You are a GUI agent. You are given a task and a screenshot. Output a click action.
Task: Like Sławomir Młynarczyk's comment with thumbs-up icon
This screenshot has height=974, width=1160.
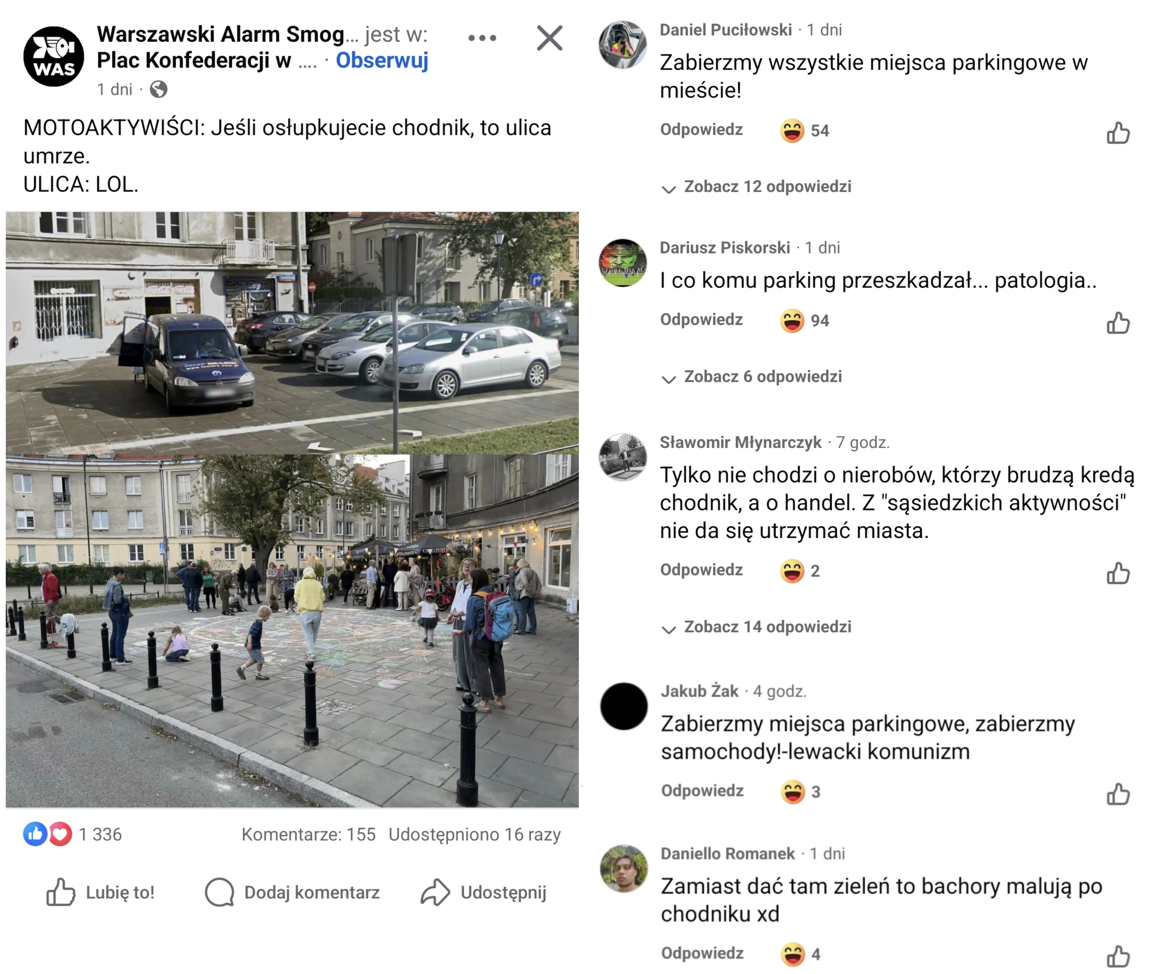point(1118,573)
